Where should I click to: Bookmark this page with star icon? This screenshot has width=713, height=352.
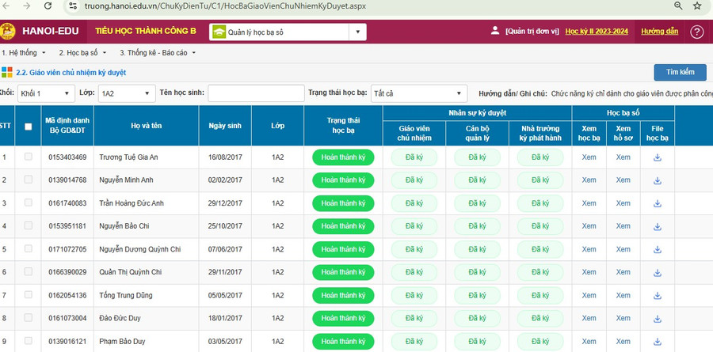696,6
